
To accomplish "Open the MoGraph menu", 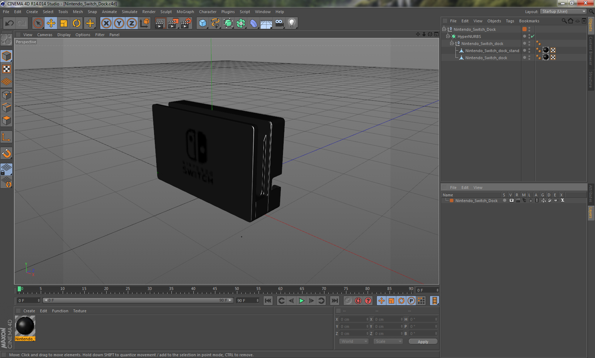I will pos(185,12).
